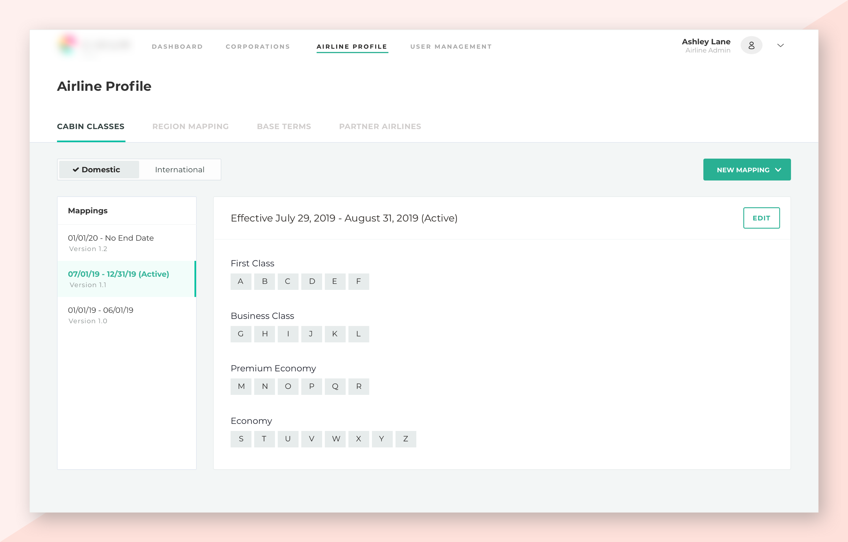Switch to Region Mapping tab
This screenshot has height=542, width=848.
pyautogui.click(x=190, y=126)
